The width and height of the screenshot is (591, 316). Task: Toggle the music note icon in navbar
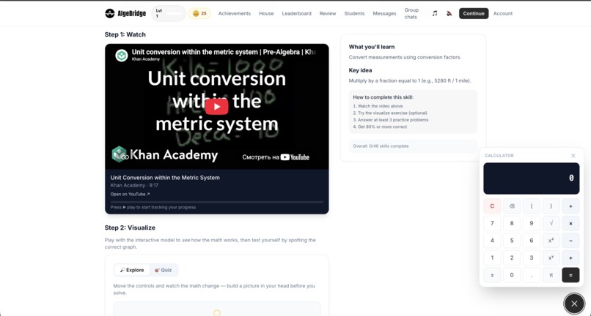435,14
